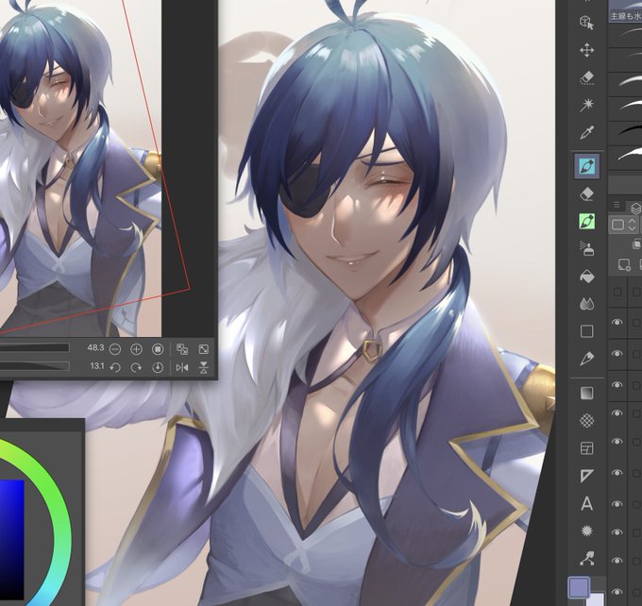Toggle the first eye icon in layer list

tap(617, 322)
